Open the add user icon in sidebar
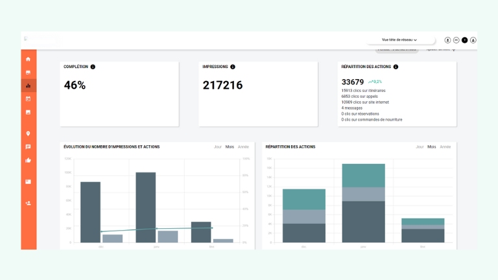498x280 pixels. click(28, 203)
